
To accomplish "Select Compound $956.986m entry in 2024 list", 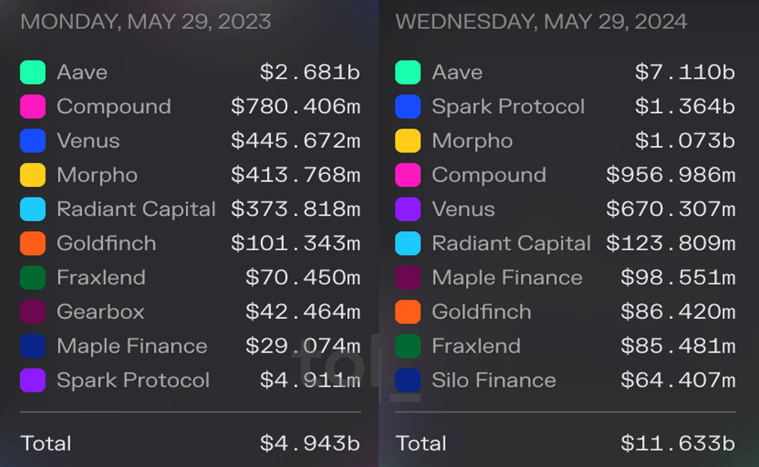I will pyautogui.click(x=565, y=175).
